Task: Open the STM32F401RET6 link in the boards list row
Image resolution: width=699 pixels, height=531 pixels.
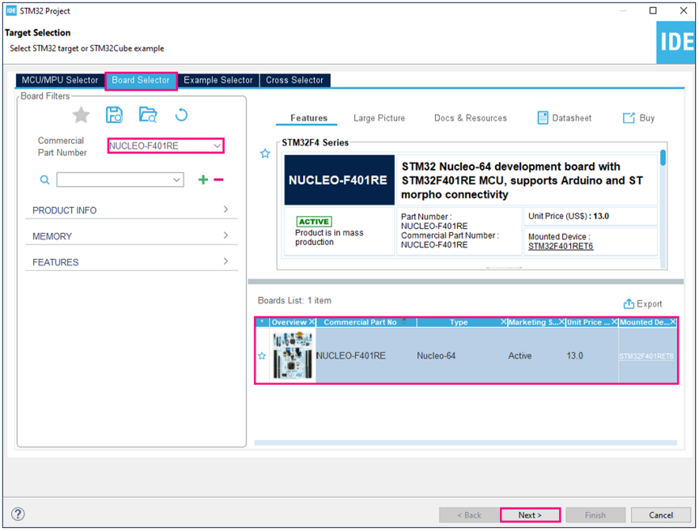Action: [646, 356]
